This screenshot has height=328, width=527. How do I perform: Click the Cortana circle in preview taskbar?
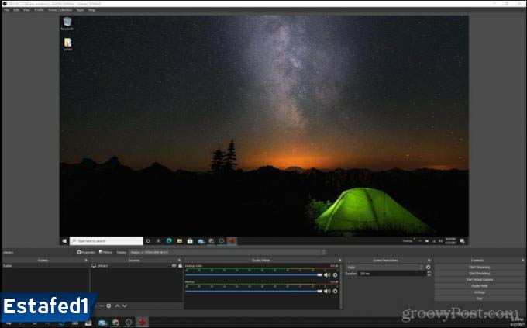[x=148, y=241]
